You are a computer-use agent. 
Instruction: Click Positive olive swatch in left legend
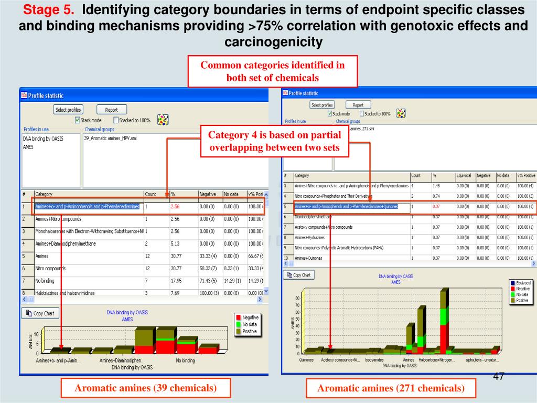pos(239,332)
